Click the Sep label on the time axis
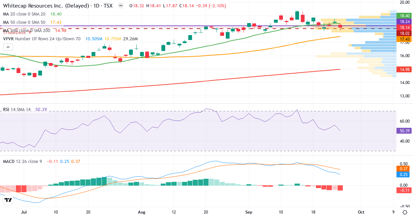 coord(249,212)
